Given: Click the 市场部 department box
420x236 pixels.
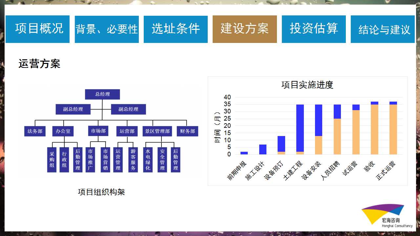Looking at the screenshot, I should pos(98,131).
